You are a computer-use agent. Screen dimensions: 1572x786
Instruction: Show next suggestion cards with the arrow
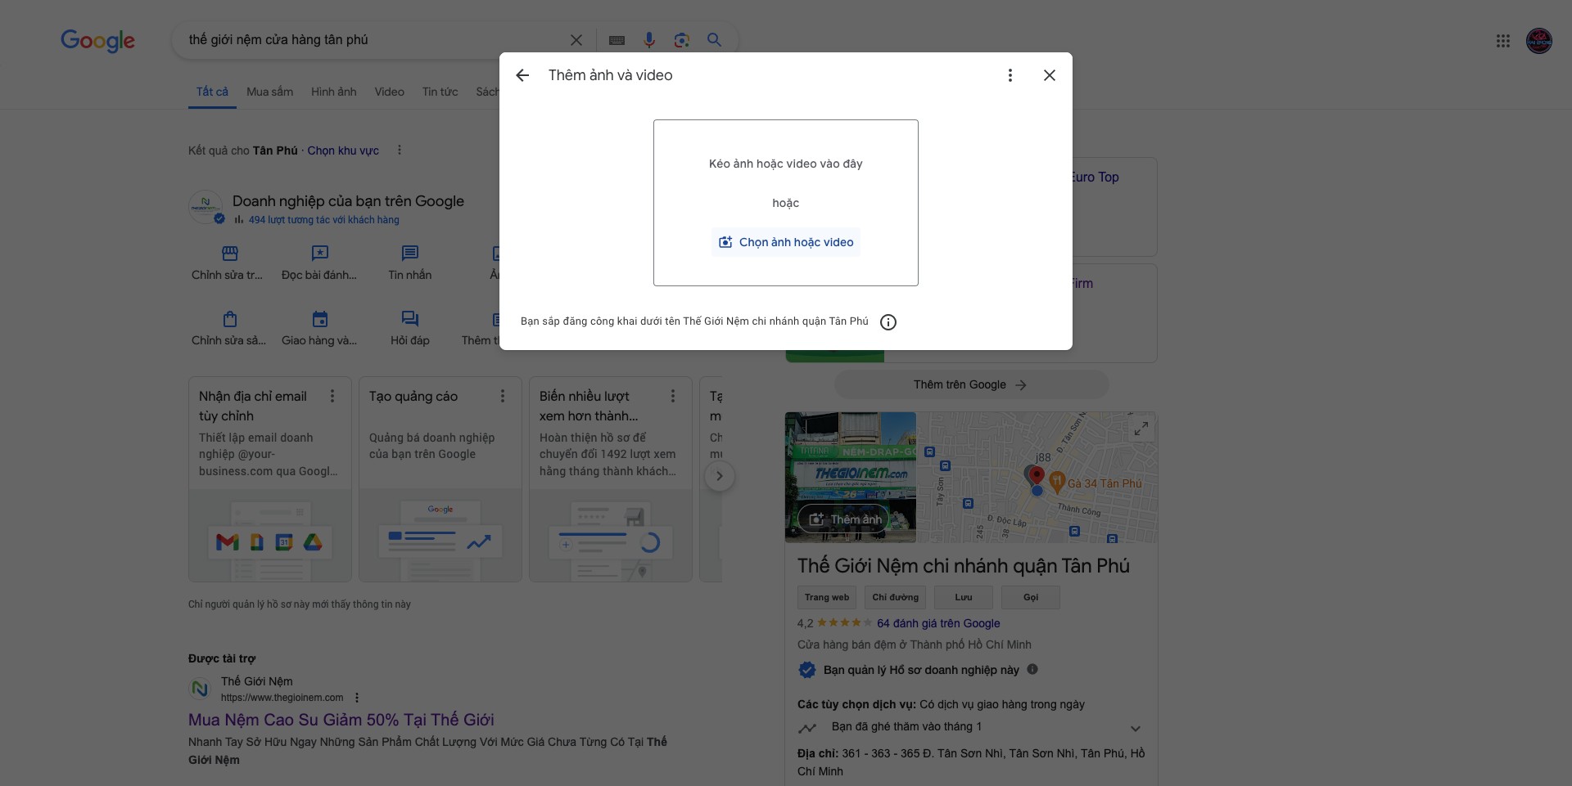click(x=720, y=476)
